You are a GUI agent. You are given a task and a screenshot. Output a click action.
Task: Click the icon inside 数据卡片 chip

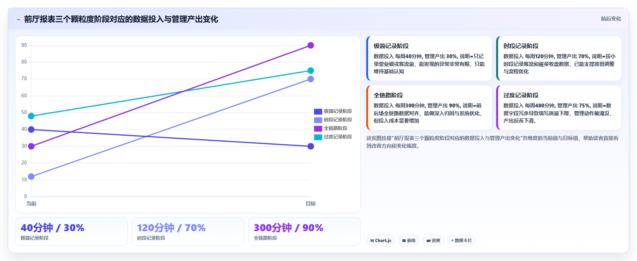tap(452, 240)
